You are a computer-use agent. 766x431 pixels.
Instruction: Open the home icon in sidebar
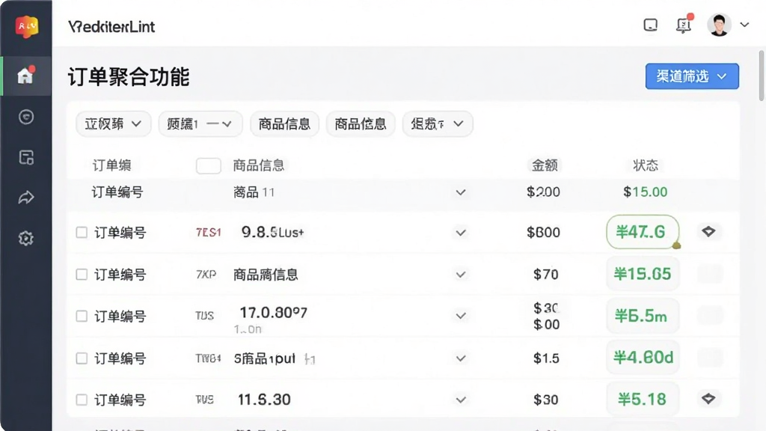(x=25, y=76)
